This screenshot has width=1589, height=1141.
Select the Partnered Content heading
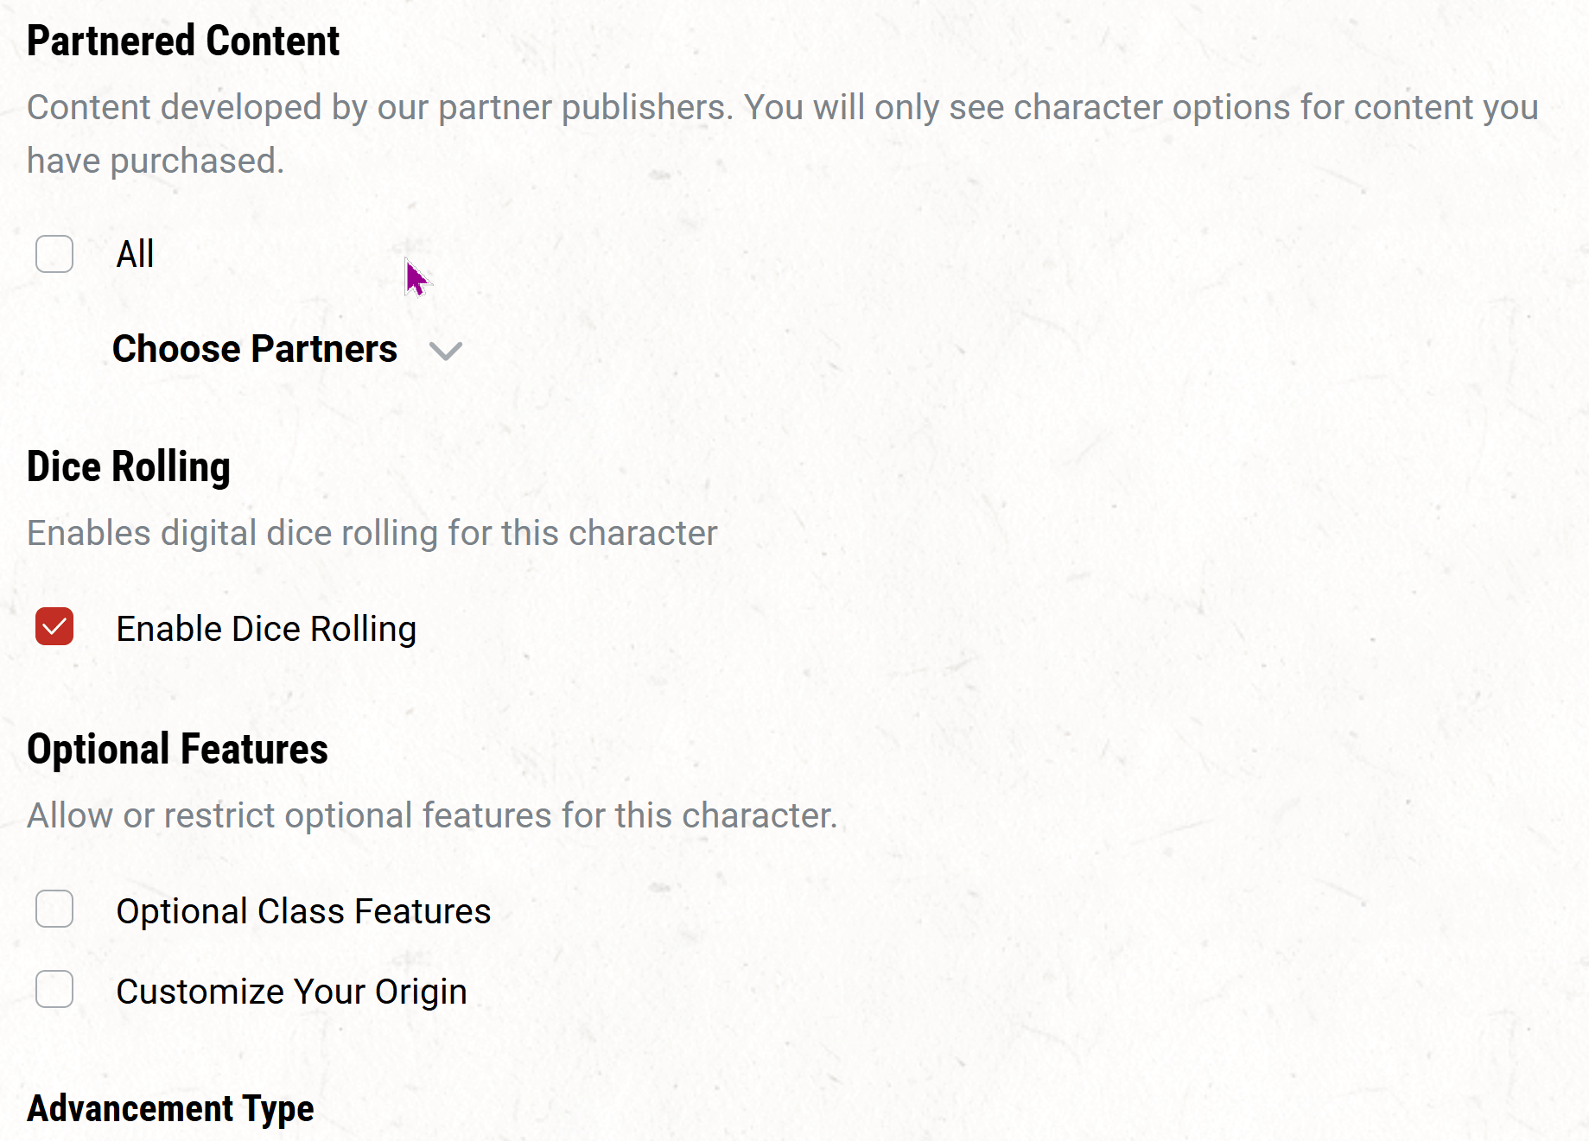click(x=183, y=41)
